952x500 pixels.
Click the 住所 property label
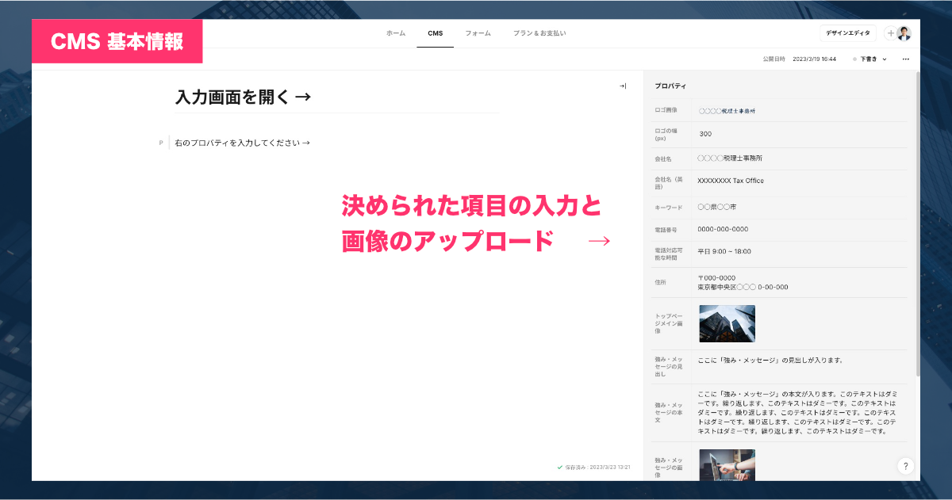pos(660,282)
